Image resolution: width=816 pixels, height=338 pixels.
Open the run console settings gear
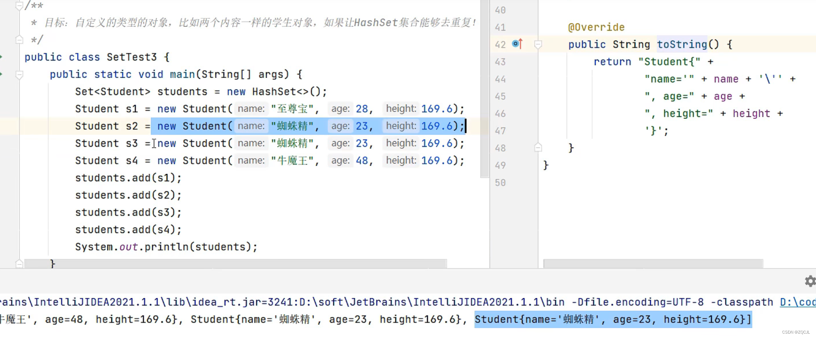click(810, 281)
